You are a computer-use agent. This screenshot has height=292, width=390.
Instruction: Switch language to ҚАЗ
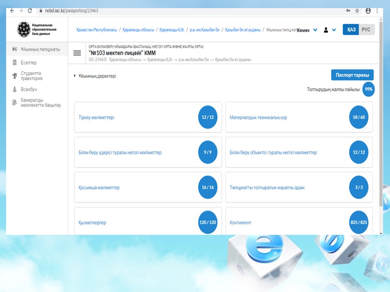coord(351,30)
